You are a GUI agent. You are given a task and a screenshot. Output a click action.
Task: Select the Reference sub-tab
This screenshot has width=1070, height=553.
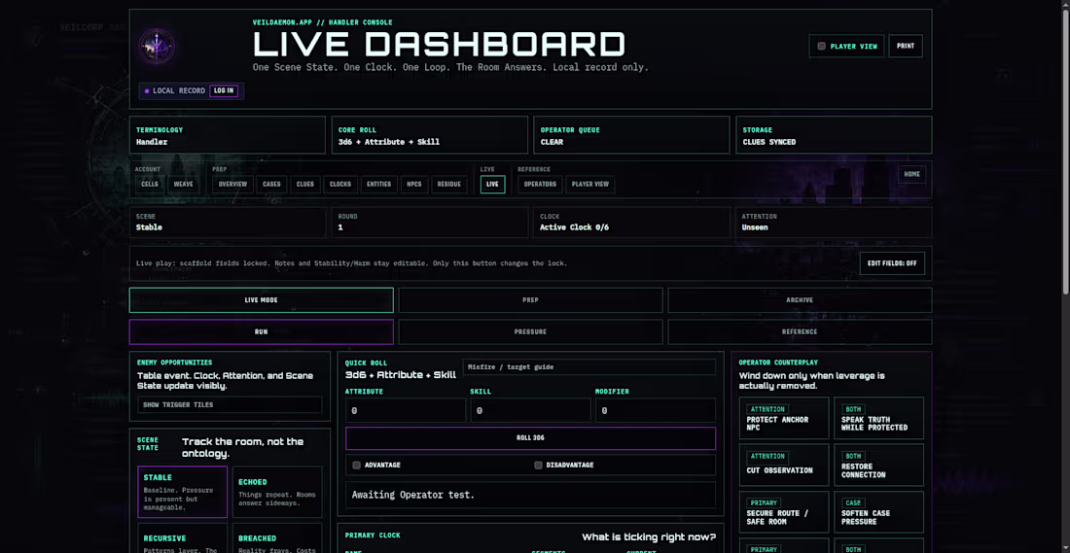800,332
